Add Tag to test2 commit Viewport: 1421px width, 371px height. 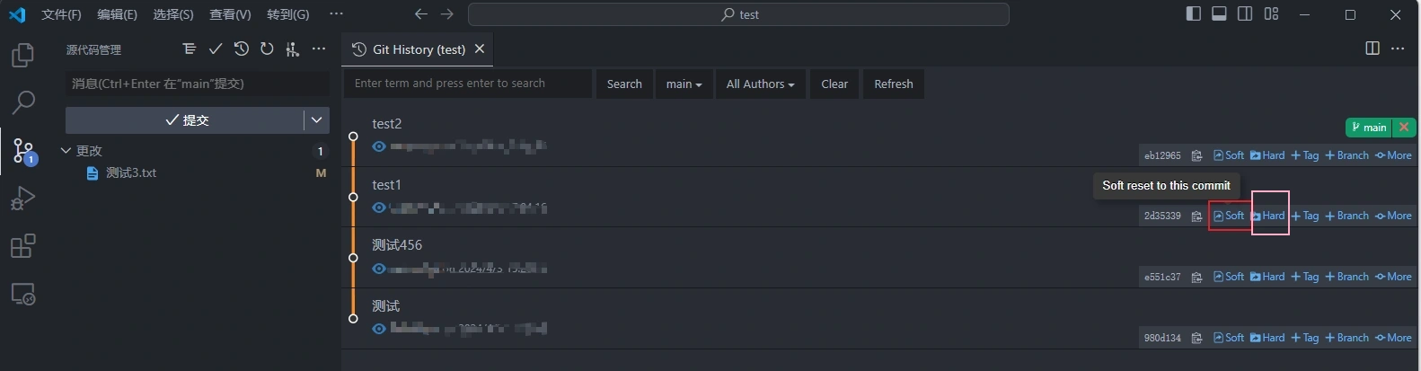[x=1305, y=155]
